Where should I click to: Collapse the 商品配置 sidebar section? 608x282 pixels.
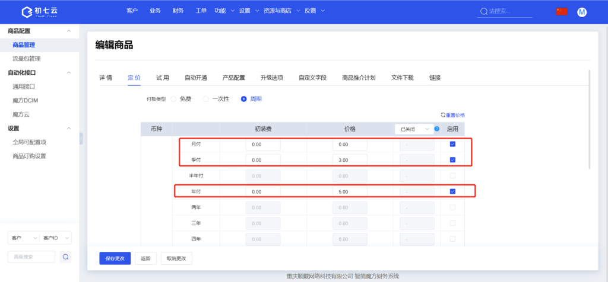[x=69, y=31]
